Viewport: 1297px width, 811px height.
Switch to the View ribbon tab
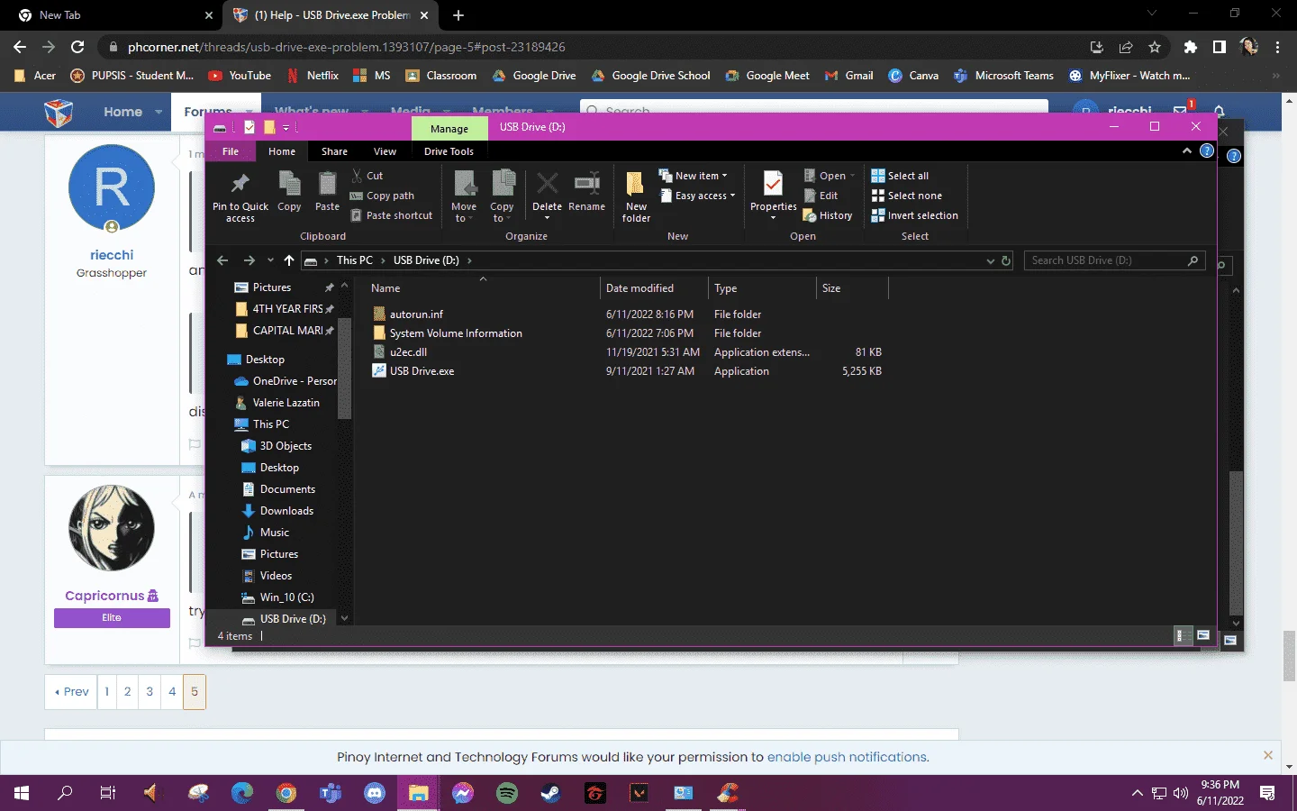tap(385, 151)
